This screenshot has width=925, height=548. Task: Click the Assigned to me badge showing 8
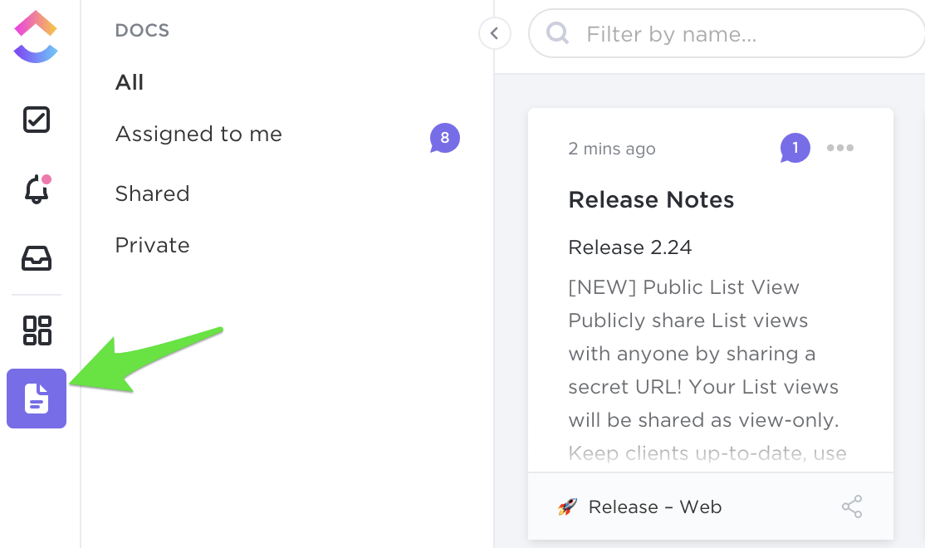tap(444, 138)
